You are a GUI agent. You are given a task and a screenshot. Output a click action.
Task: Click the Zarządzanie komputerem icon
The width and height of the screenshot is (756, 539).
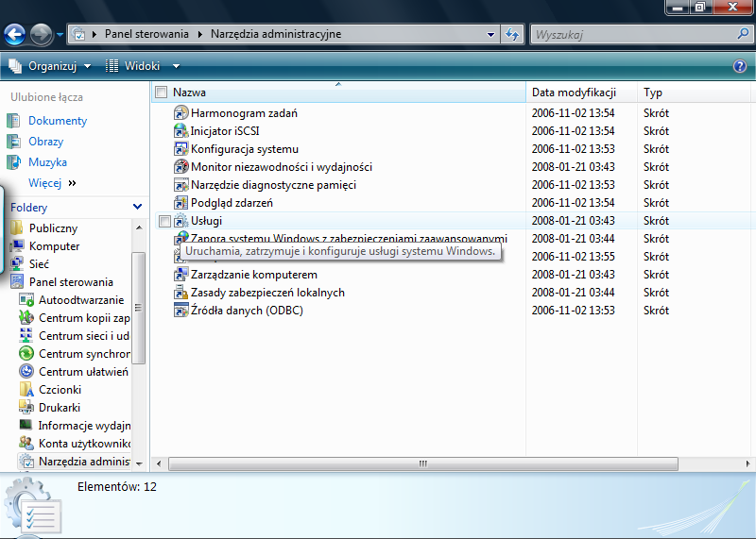182,275
